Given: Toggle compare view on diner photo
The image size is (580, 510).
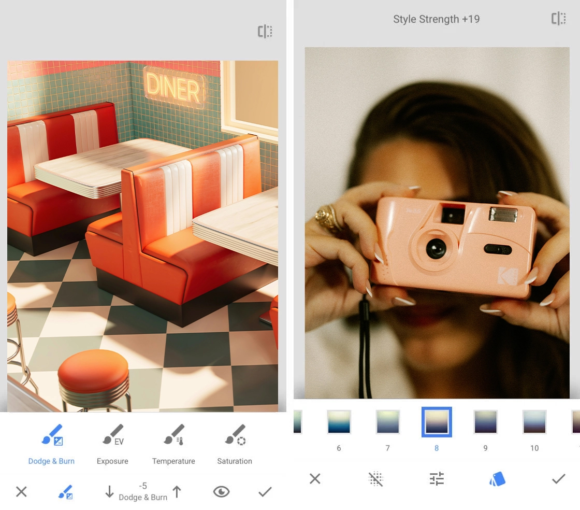Looking at the screenshot, I should point(265,32).
